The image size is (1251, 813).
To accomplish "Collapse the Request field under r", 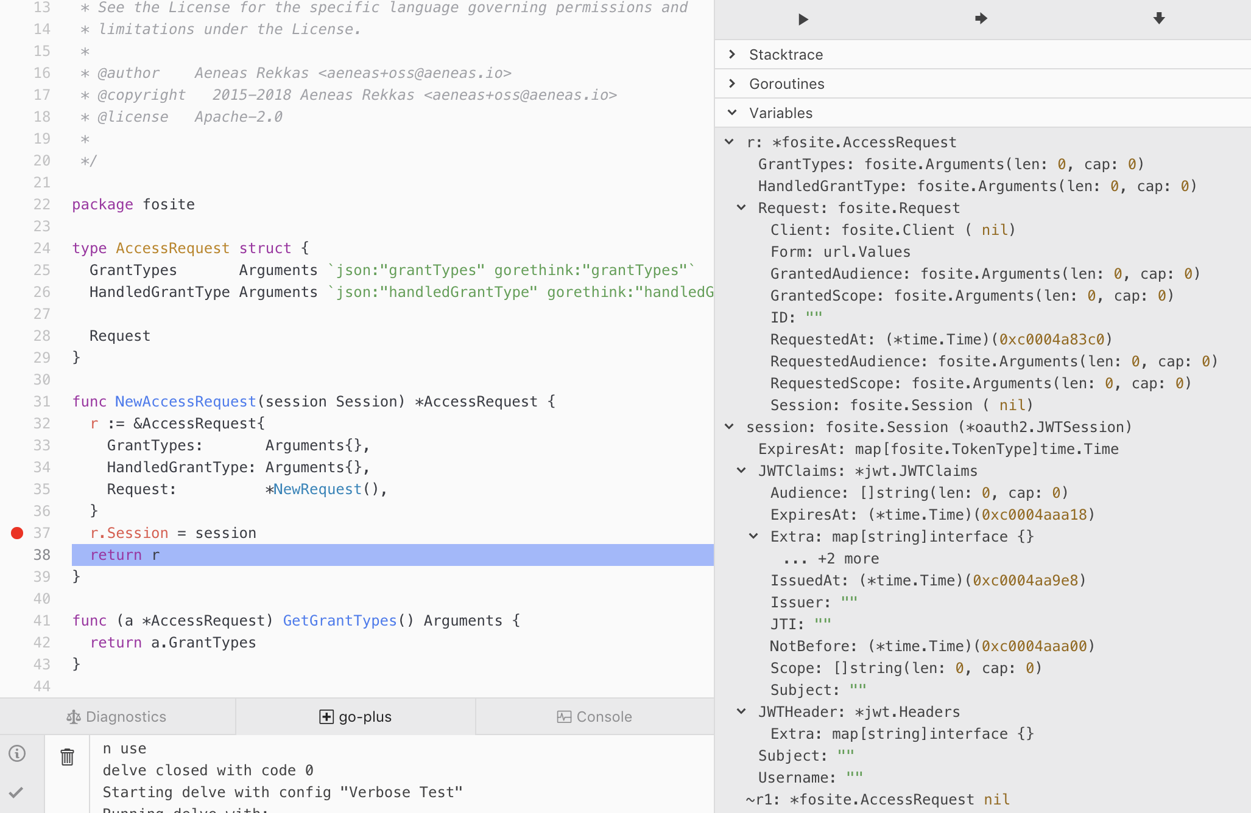I will coord(741,208).
